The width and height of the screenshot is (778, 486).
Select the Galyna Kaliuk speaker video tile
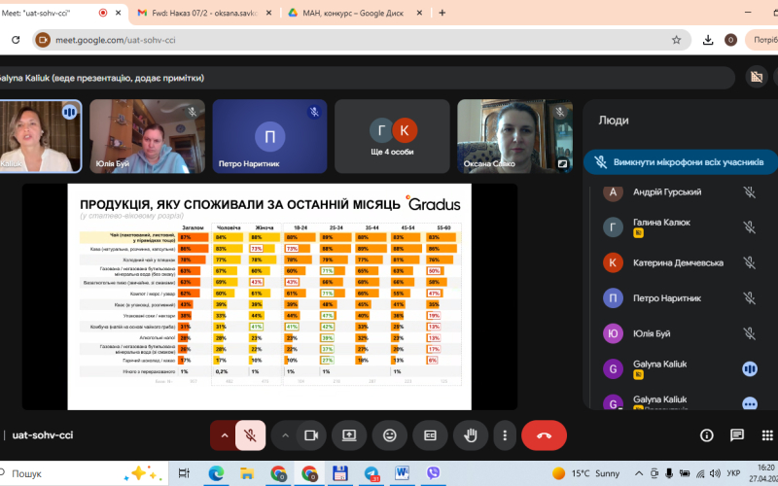tap(40, 136)
